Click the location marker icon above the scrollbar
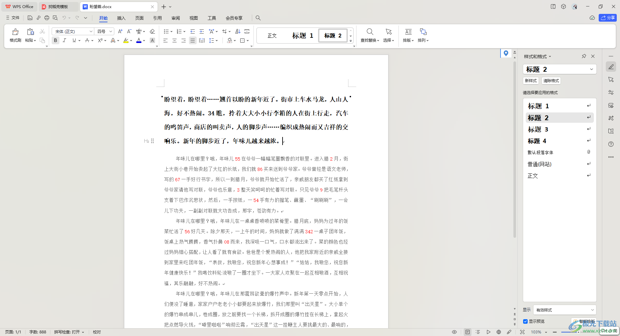The height and width of the screenshot is (336, 620). [506, 53]
